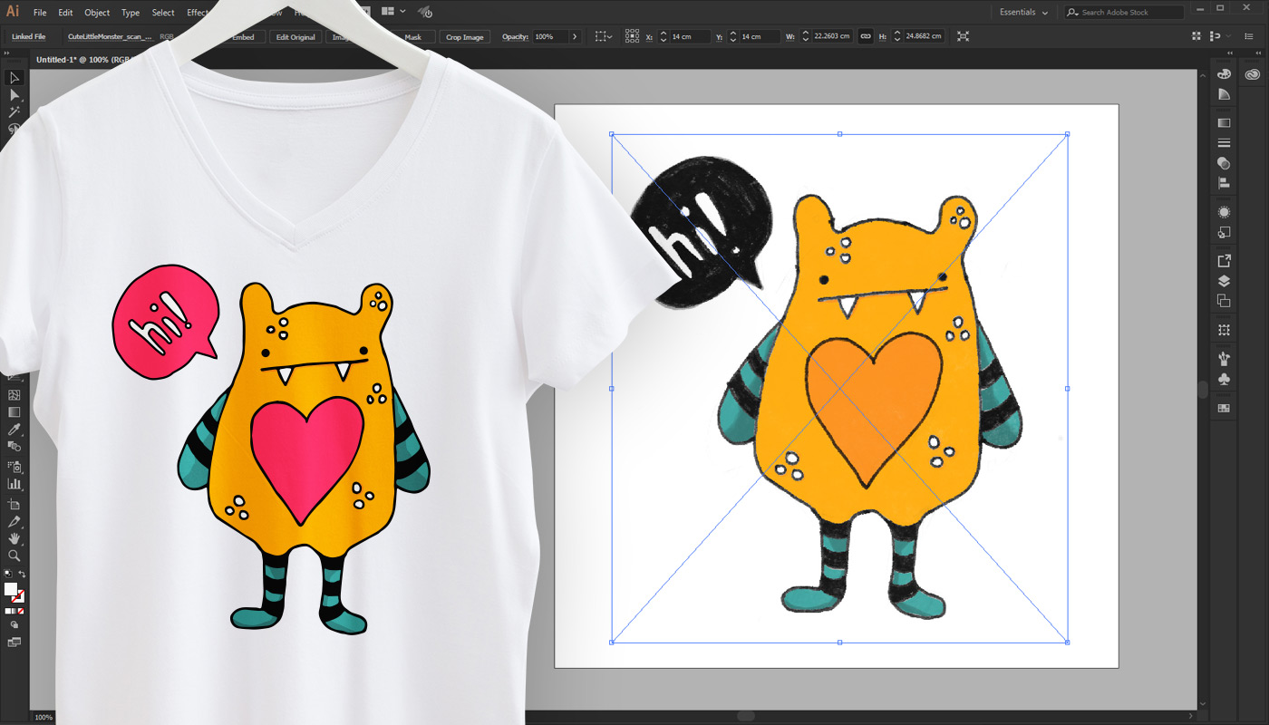The image size is (1269, 725).
Task: Select the Zoom tool magnifier
Action: (x=15, y=556)
